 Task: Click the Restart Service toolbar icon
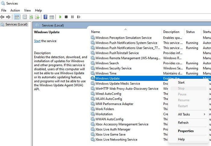click(x=79, y=17)
